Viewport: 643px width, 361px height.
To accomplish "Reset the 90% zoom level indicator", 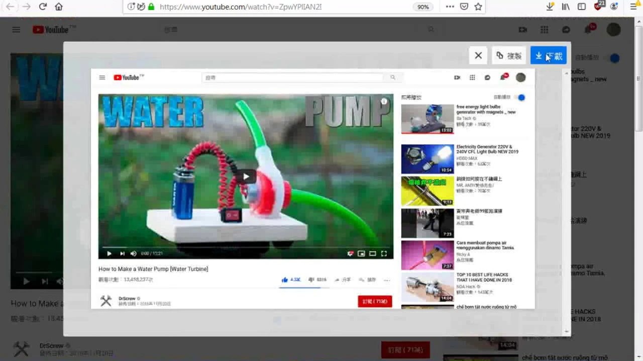I will [423, 7].
